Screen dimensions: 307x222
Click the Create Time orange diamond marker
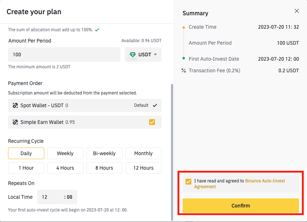click(184, 28)
